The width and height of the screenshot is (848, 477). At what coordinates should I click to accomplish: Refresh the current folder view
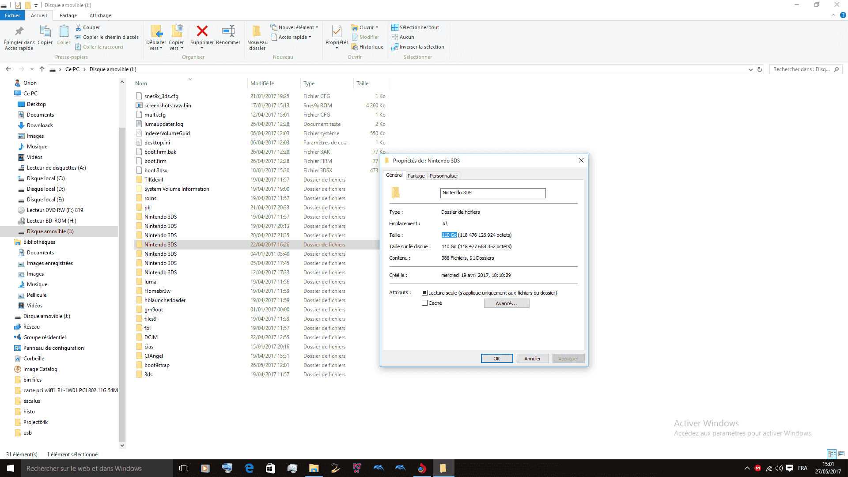(760, 69)
